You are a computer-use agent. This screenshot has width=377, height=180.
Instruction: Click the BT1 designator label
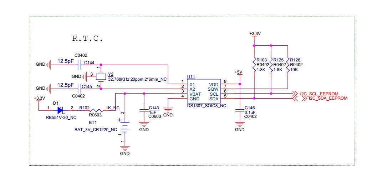[93, 122]
